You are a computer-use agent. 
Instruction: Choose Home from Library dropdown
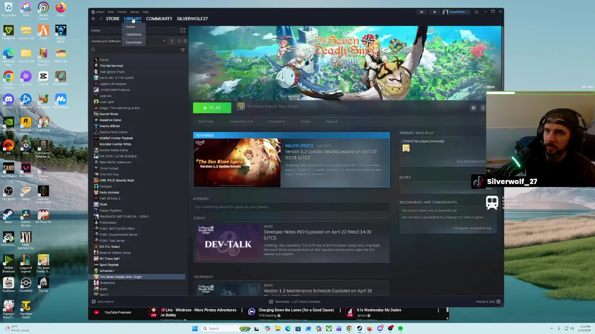tap(130, 27)
